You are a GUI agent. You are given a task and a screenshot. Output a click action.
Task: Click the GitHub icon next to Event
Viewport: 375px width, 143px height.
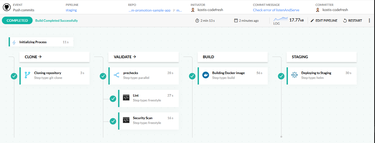click(6, 7)
